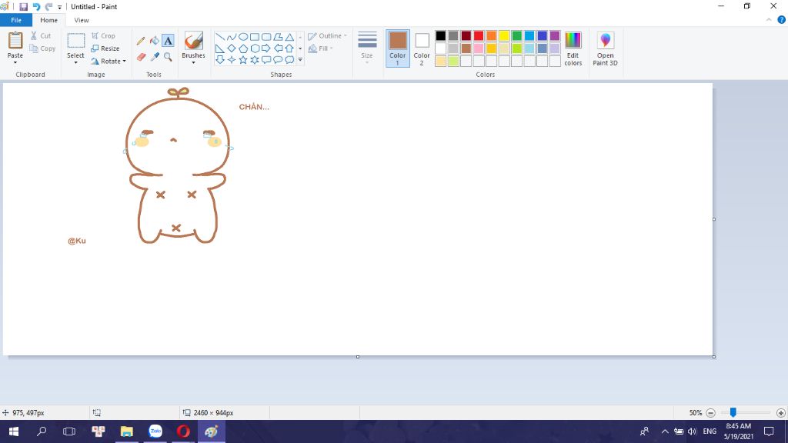Open the File menu

tap(16, 20)
